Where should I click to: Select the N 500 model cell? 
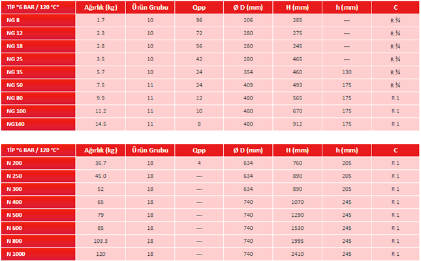(38, 215)
